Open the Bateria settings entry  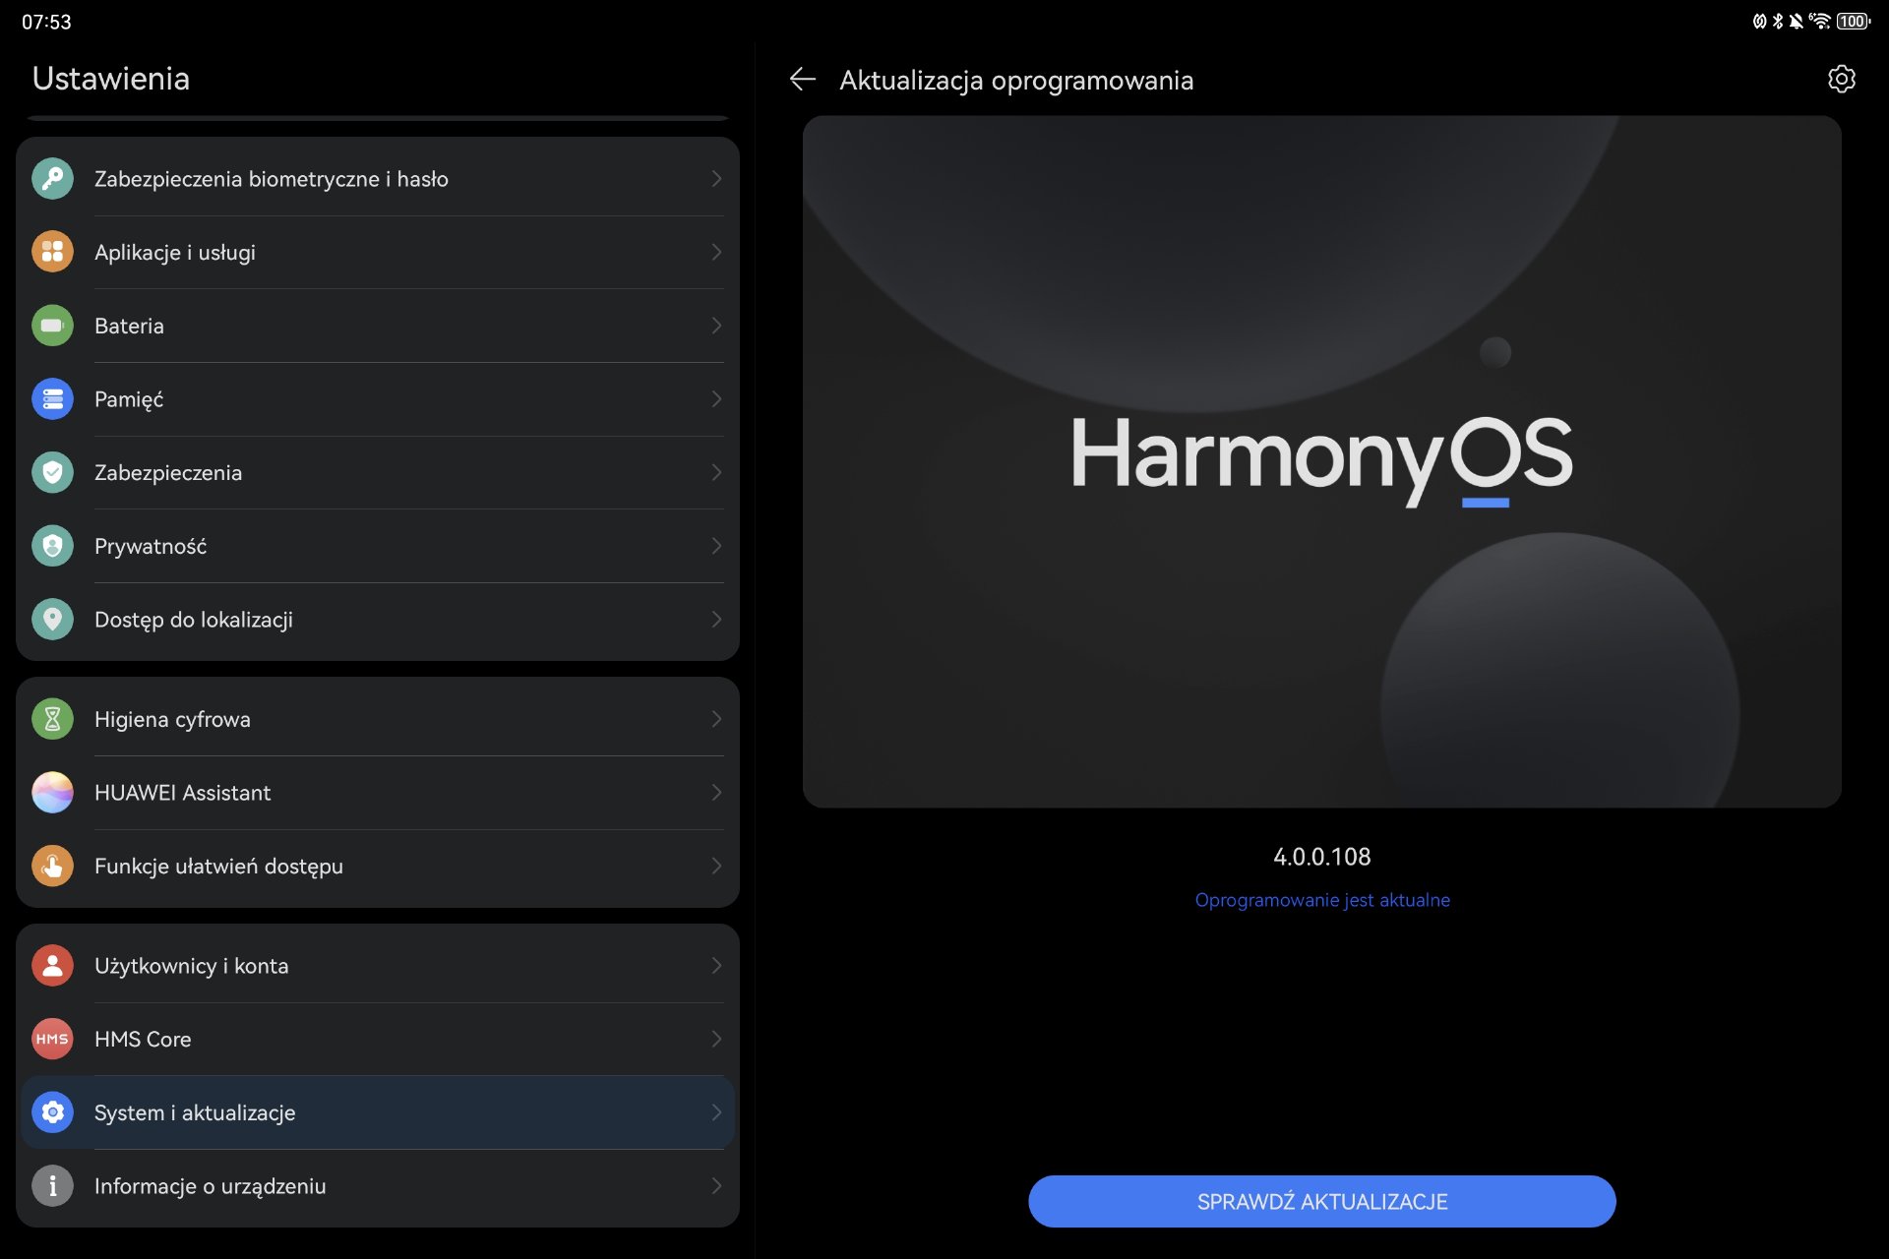(378, 326)
